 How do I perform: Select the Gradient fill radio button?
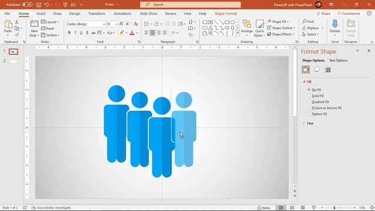pos(309,102)
